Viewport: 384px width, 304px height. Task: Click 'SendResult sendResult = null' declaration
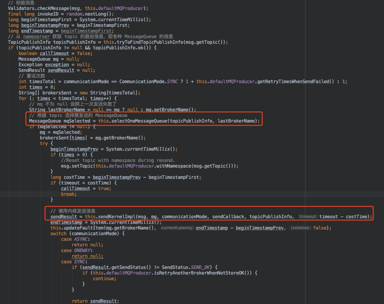pos(57,70)
